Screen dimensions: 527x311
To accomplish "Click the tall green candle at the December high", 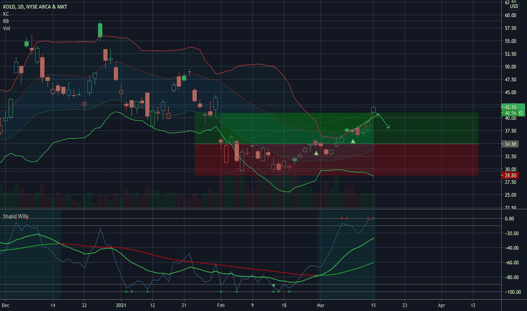I will 100,31.
